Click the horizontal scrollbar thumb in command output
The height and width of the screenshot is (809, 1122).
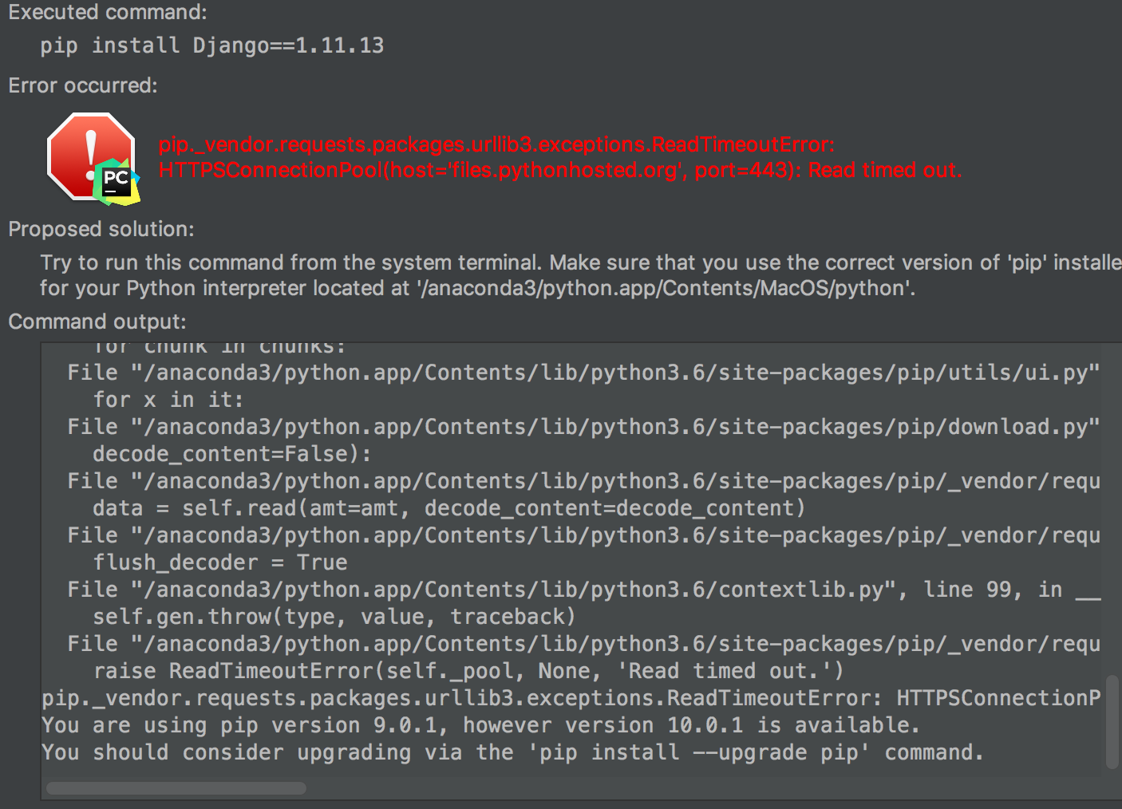pyautogui.click(x=176, y=788)
